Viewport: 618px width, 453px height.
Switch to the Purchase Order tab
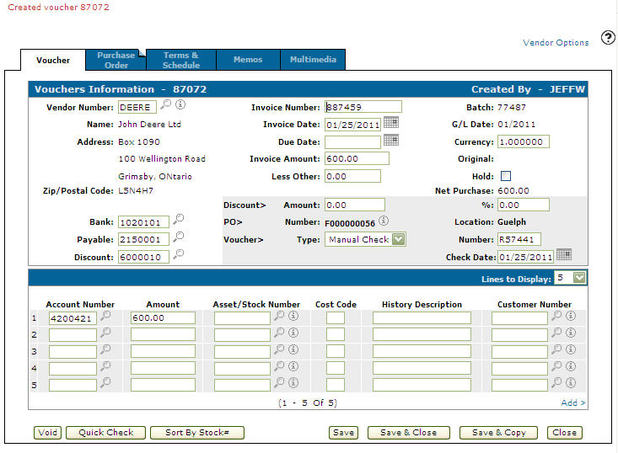[x=116, y=61]
